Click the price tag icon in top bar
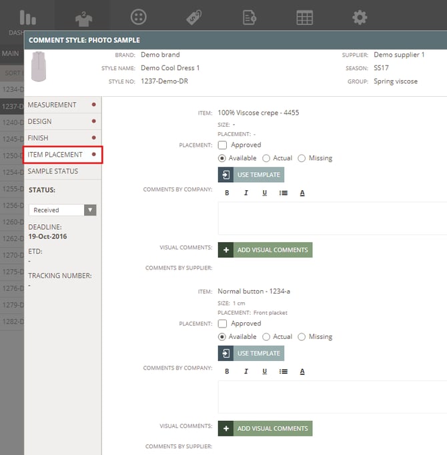Viewport: 447px width, 455px height. pos(194,17)
